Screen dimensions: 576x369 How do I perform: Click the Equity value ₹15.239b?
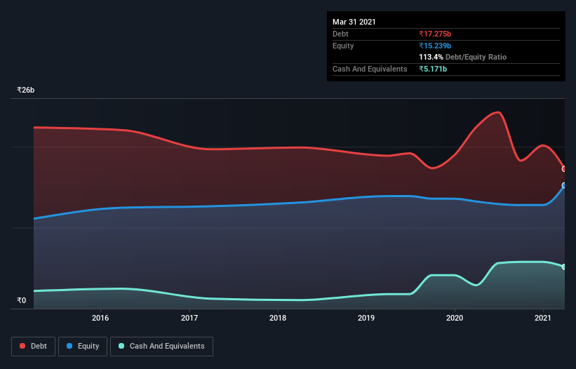coord(435,46)
